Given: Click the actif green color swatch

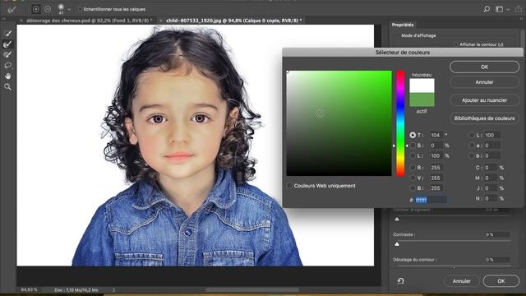Looking at the screenshot, I should pyautogui.click(x=422, y=99).
